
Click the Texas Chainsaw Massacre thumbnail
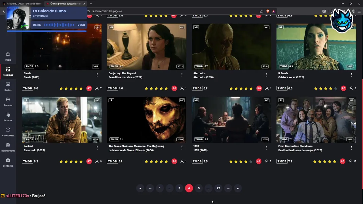tap(147, 120)
